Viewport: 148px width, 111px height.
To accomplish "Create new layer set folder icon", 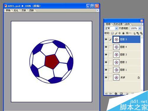I will [127, 94].
